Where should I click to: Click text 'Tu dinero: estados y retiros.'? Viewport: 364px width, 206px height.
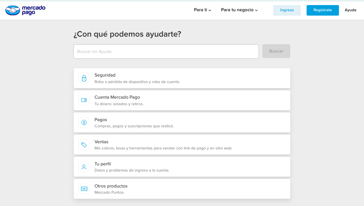pyautogui.click(x=119, y=104)
